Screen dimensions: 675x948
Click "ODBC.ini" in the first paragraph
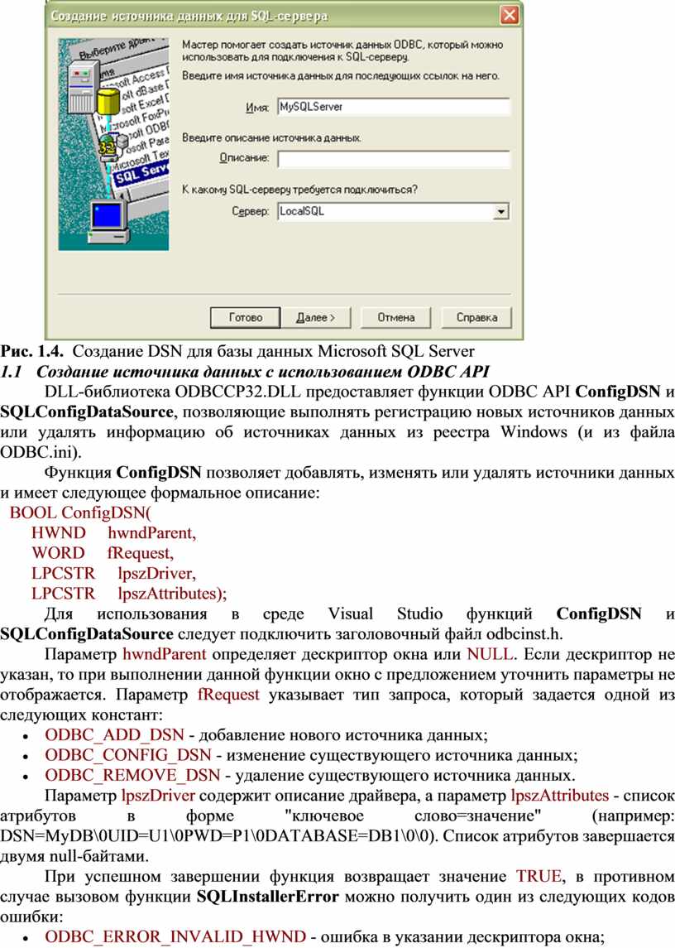(x=37, y=452)
